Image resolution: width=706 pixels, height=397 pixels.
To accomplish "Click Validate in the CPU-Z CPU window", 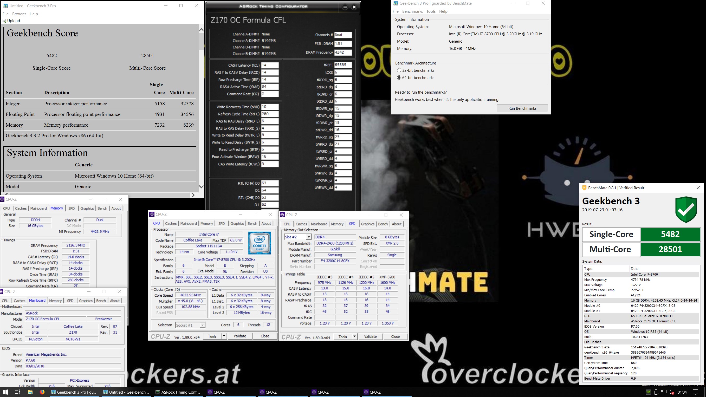I will coord(240,336).
